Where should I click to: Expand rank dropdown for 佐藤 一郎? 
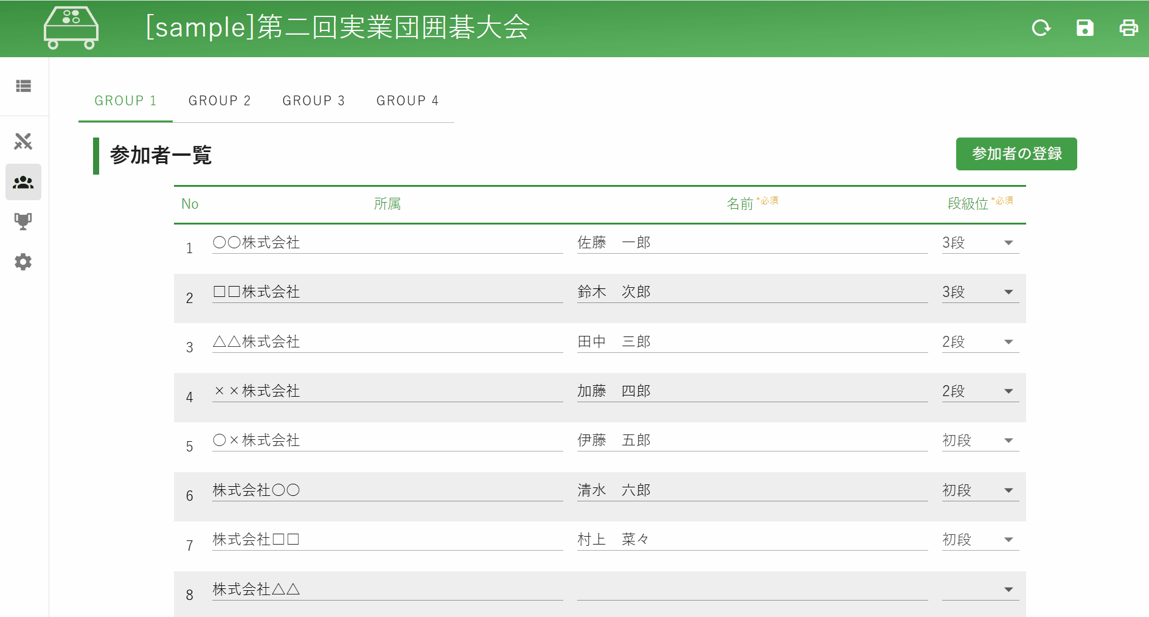(x=980, y=243)
